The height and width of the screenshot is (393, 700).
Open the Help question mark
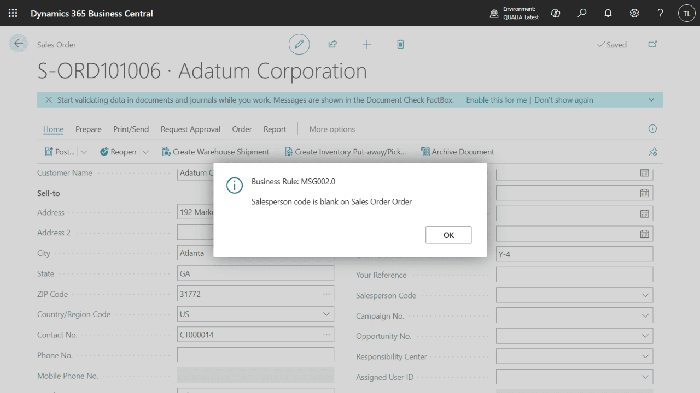point(661,13)
